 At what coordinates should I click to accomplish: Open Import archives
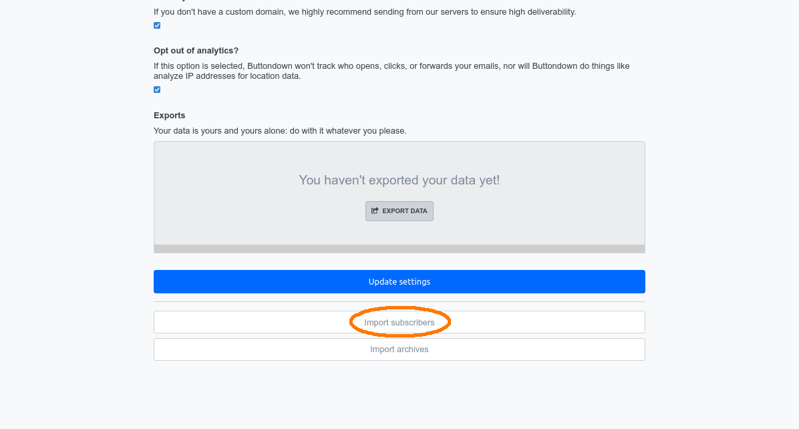click(x=399, y=349)
